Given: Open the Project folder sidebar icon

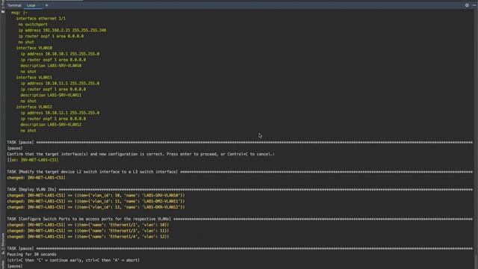Looking at the screenshot, I should point(3,11).
